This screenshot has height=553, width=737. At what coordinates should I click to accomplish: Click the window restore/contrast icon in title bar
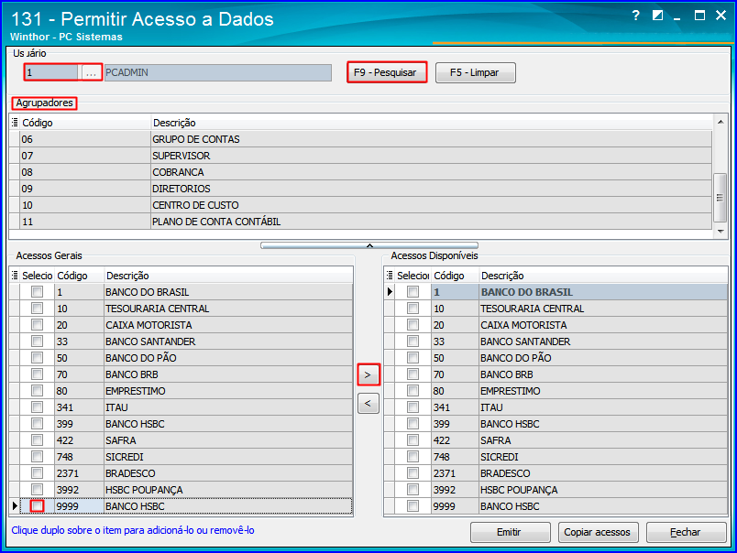point(657,16)
